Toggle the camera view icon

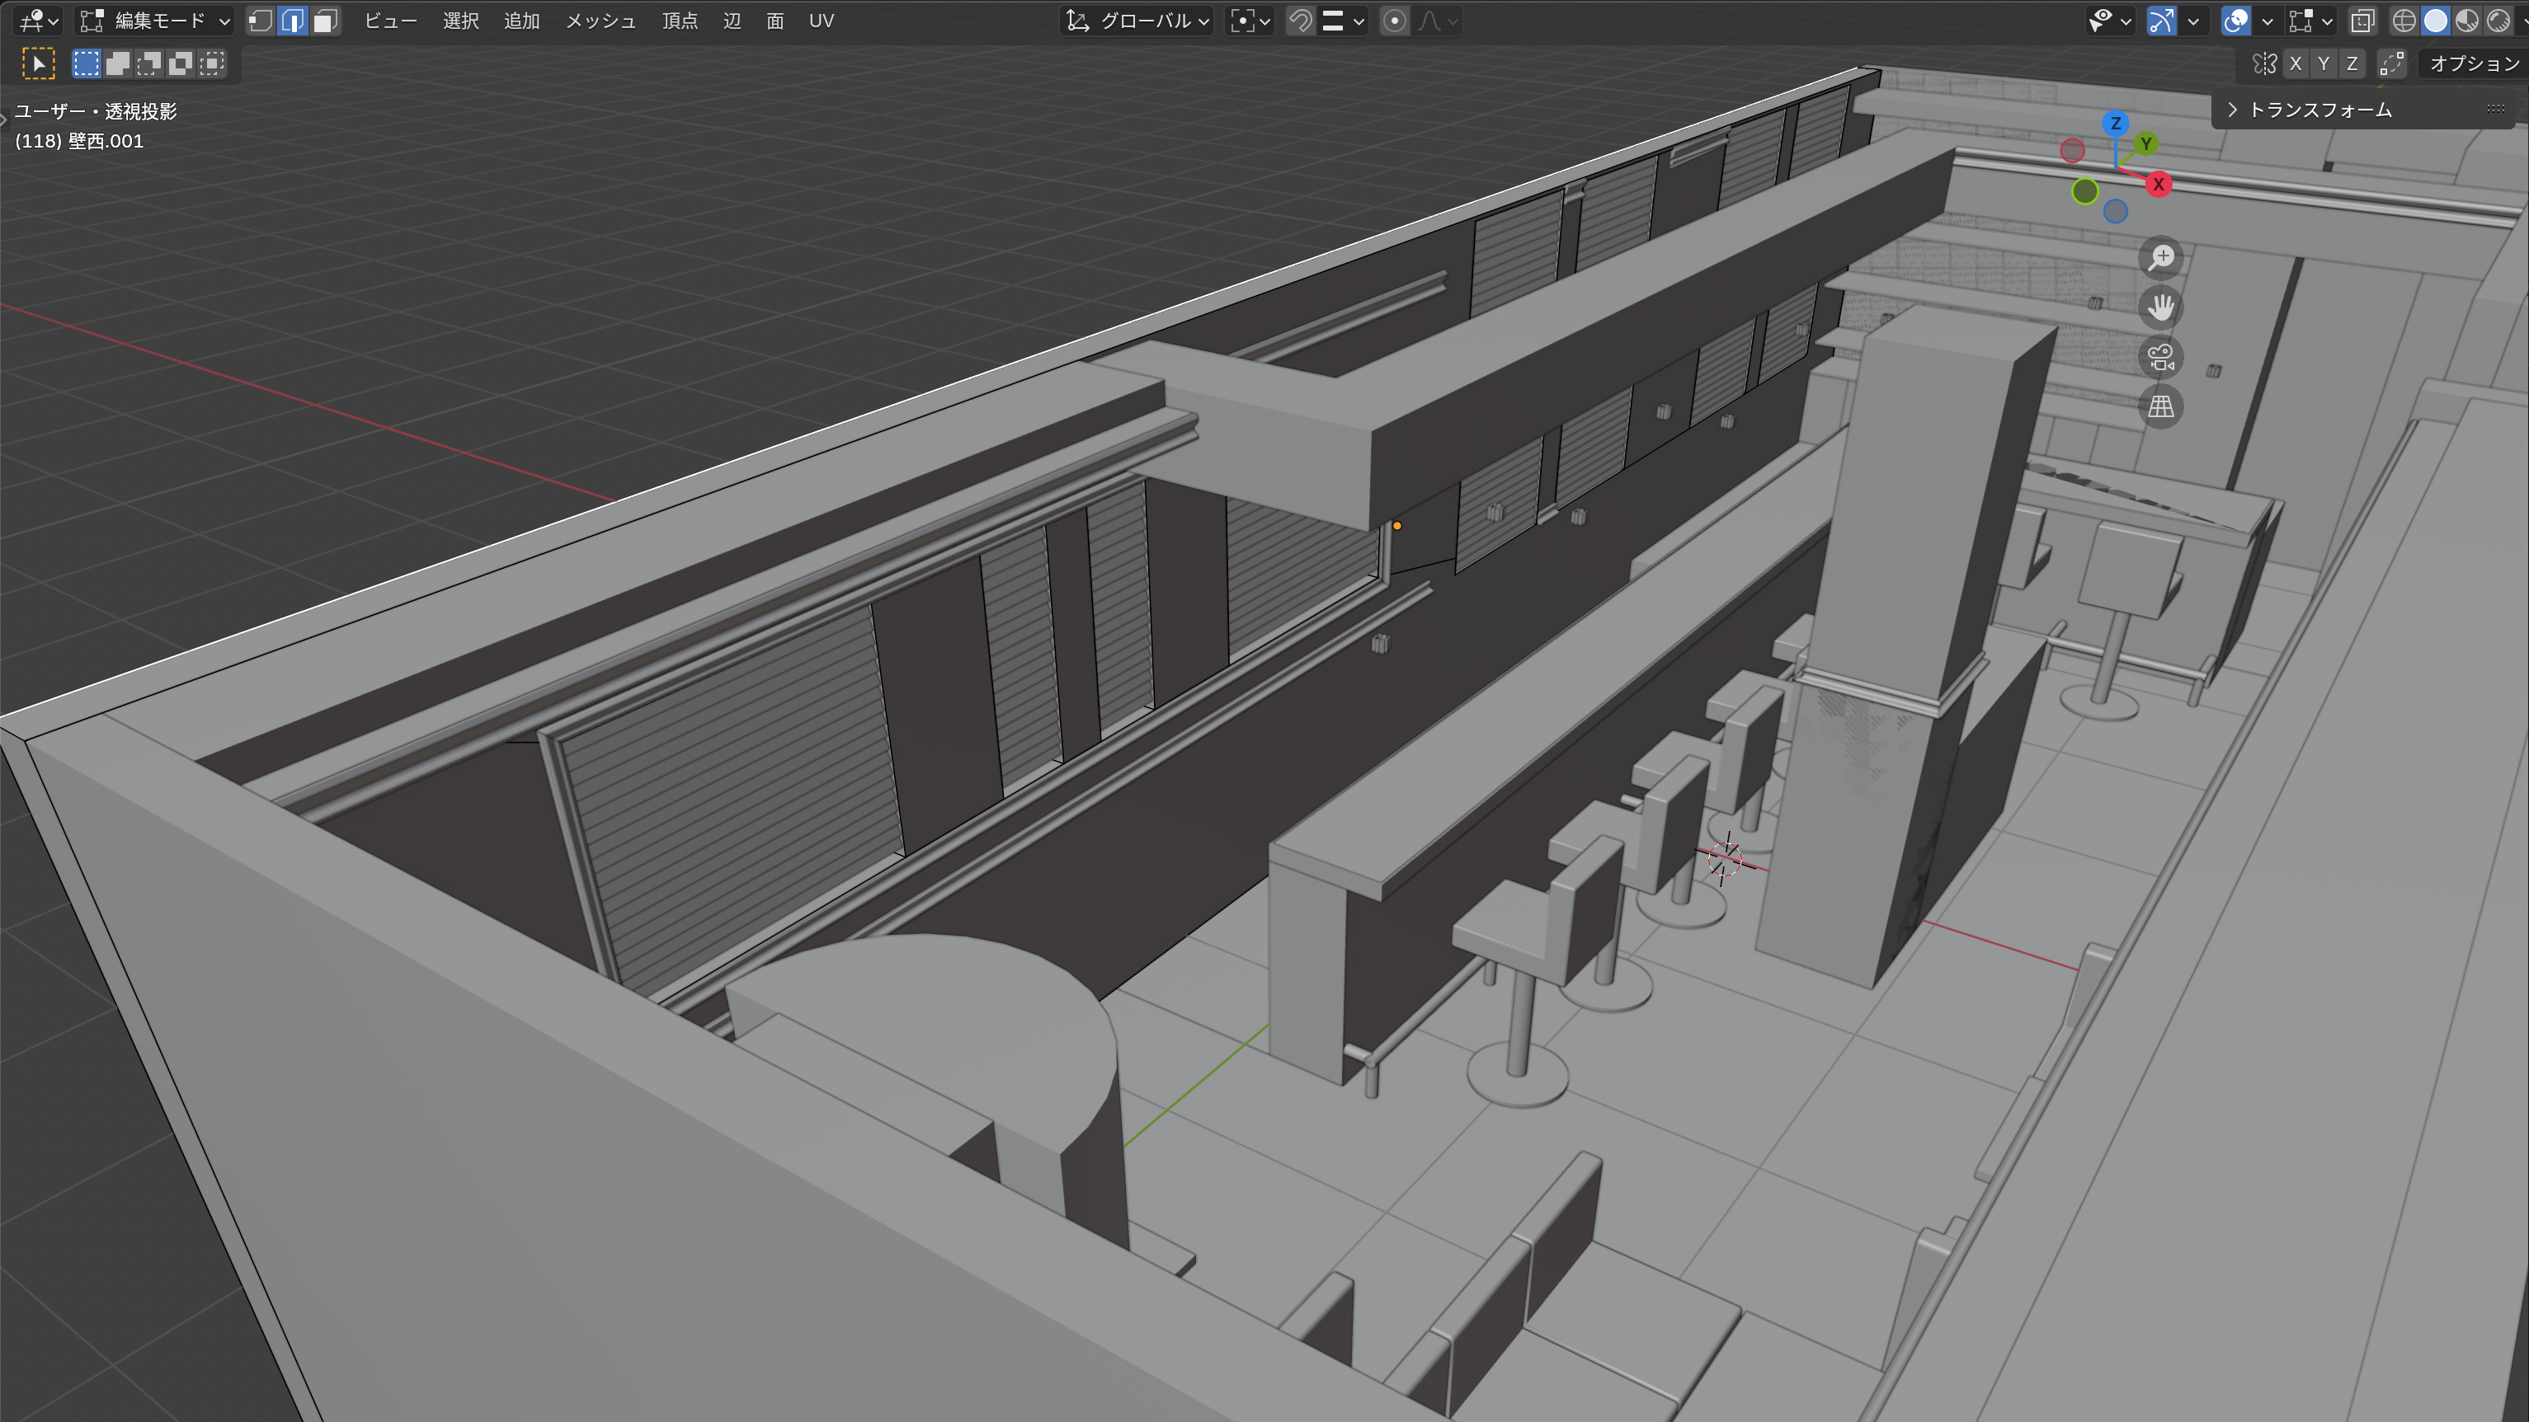(2161, 357)
